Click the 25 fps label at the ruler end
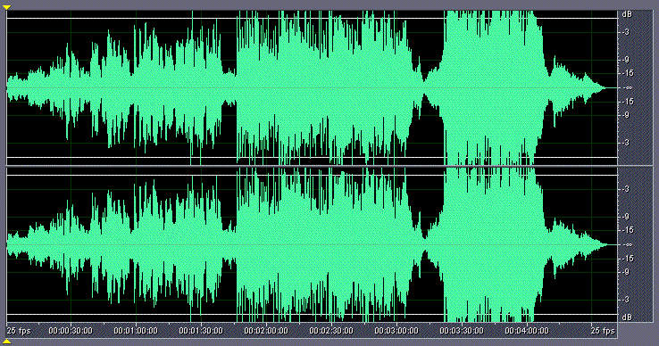 [603, 331]
